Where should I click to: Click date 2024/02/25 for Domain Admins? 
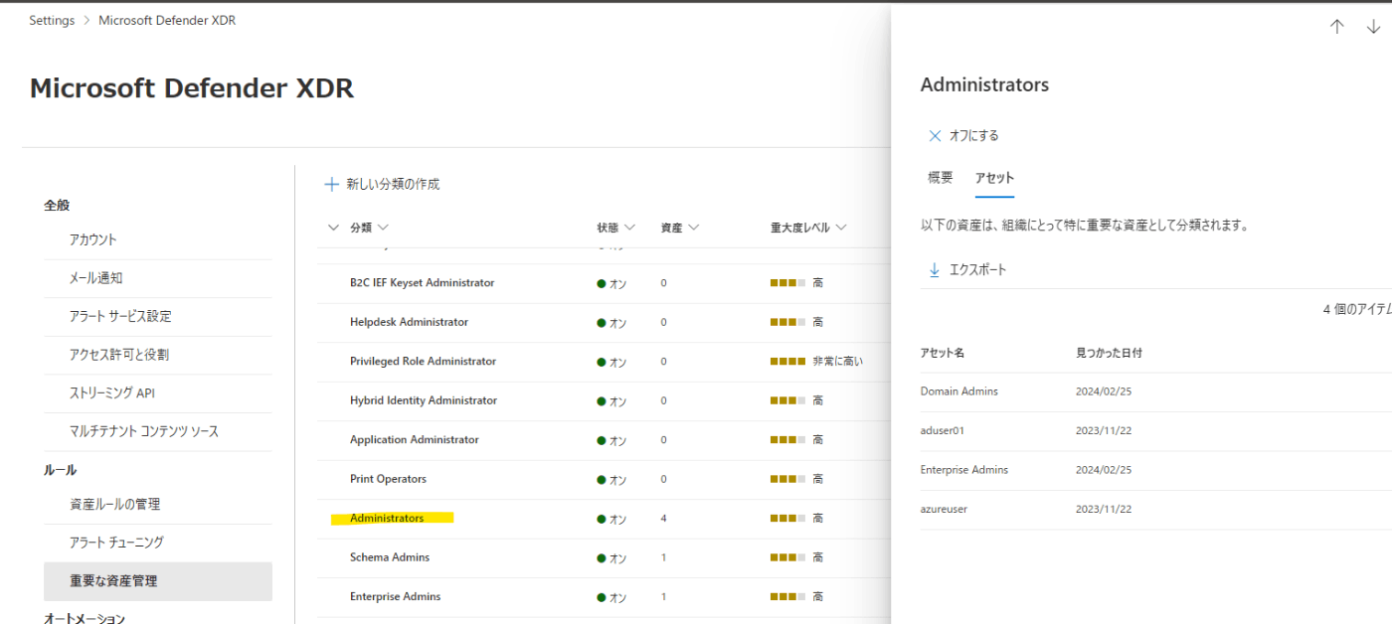(1104, 391)
